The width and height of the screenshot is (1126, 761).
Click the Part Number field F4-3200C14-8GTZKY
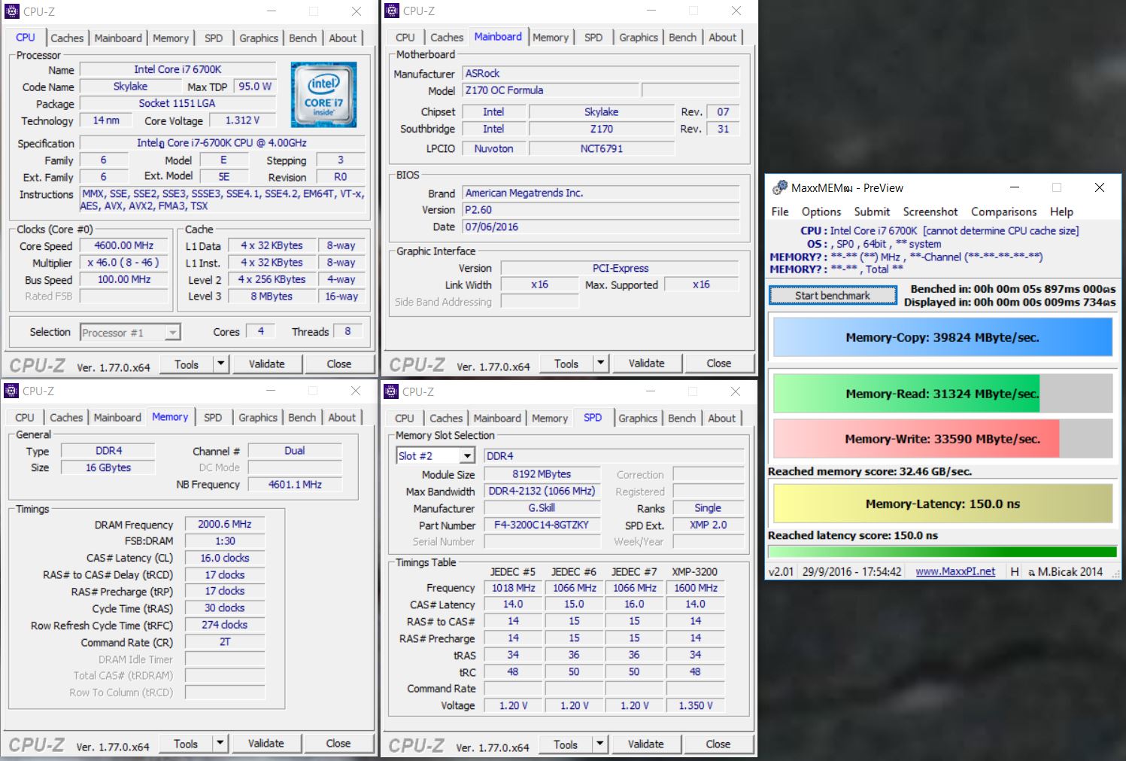click(542, 525)
